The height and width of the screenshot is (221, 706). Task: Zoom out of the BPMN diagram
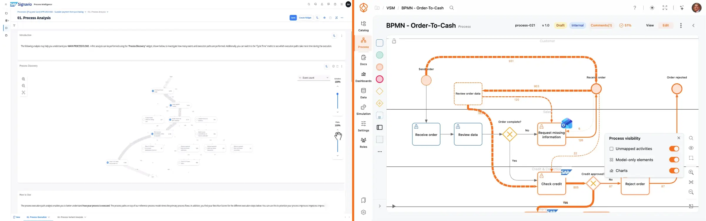(691, 192)
